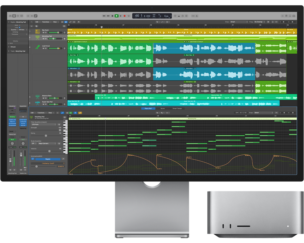The width and height of the screenshot is (304, 243).
Task: Collapse the Region: Morphing Pad inspector section
Action: click(9, 22)
